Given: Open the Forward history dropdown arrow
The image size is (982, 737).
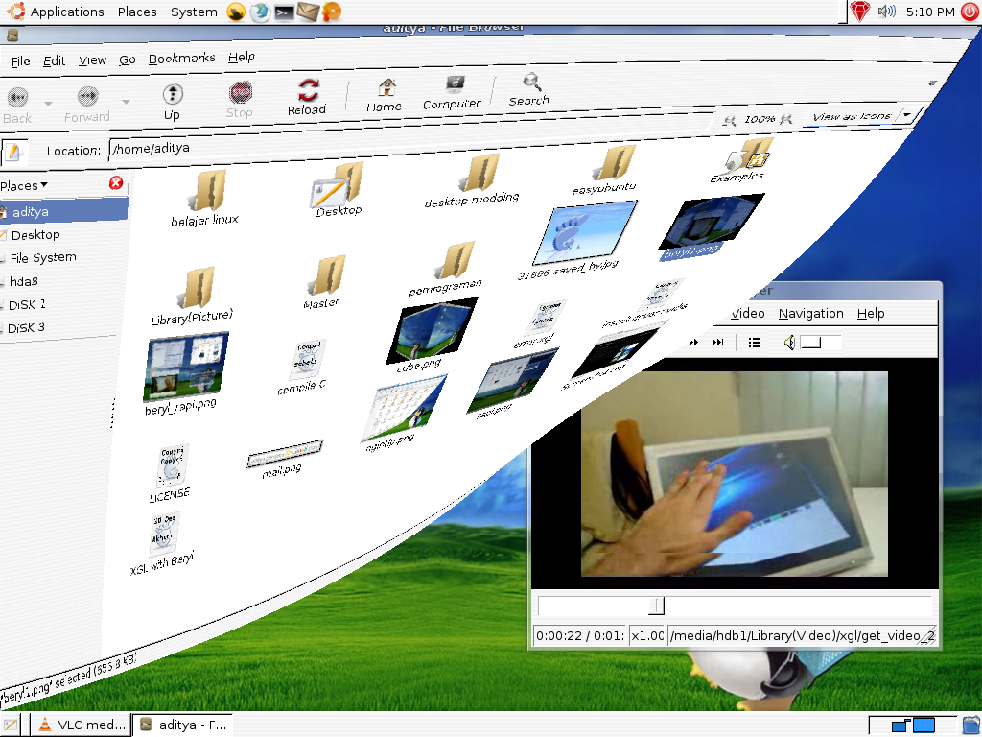Looking at the screenshot, I should (126, 102).
